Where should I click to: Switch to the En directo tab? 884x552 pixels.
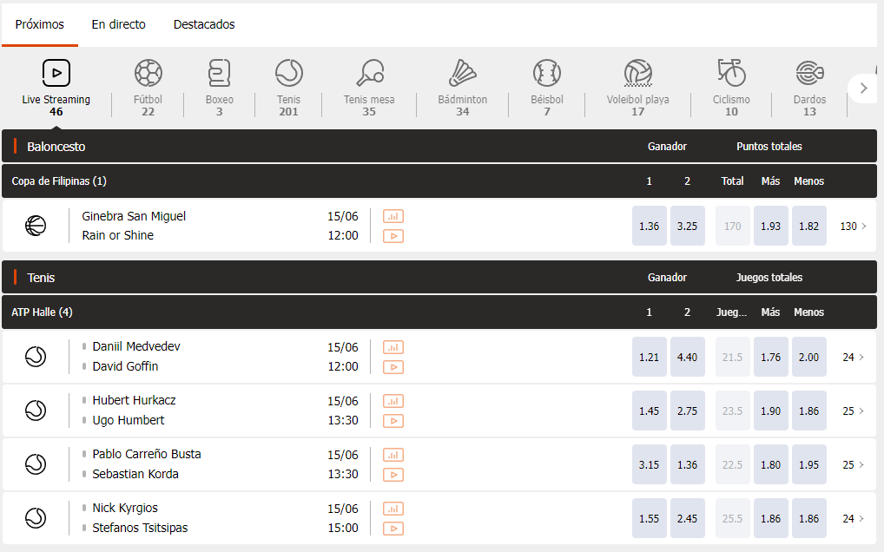119,24
